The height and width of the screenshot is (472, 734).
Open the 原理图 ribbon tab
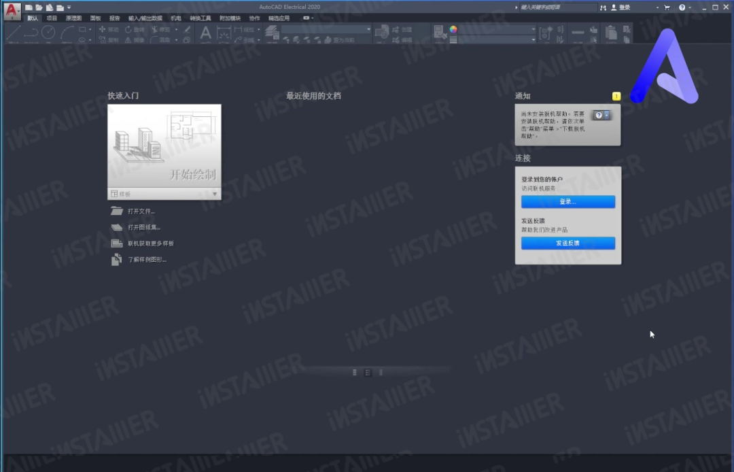[73, 18]
